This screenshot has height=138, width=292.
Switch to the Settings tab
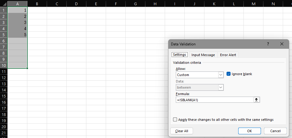(179, 55)
